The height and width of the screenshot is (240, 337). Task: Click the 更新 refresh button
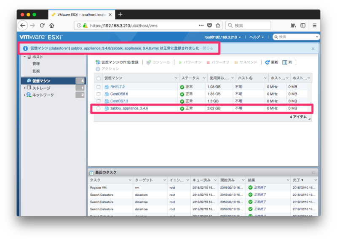click(272, 62)
